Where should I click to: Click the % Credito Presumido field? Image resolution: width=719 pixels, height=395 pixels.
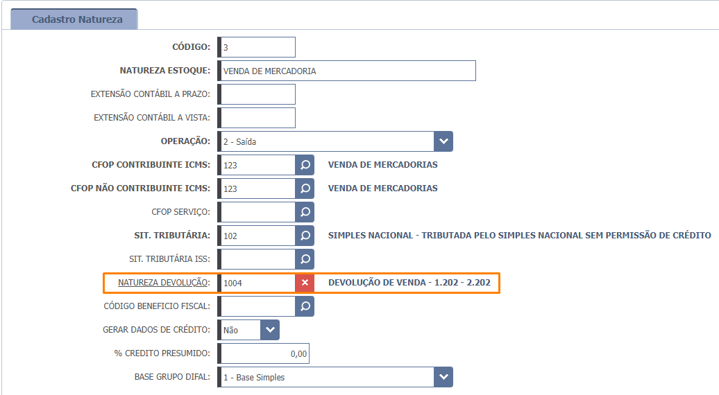tap(264, 353)
